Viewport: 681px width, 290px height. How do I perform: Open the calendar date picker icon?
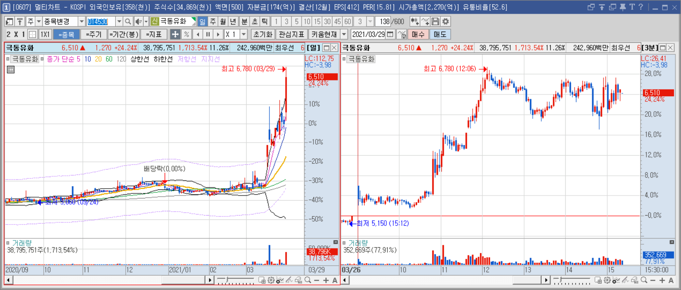[x=390, y=34]
